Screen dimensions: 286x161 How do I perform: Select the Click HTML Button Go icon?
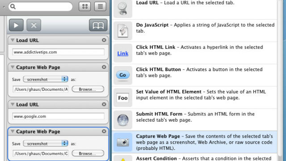click(x=123, y=75)
